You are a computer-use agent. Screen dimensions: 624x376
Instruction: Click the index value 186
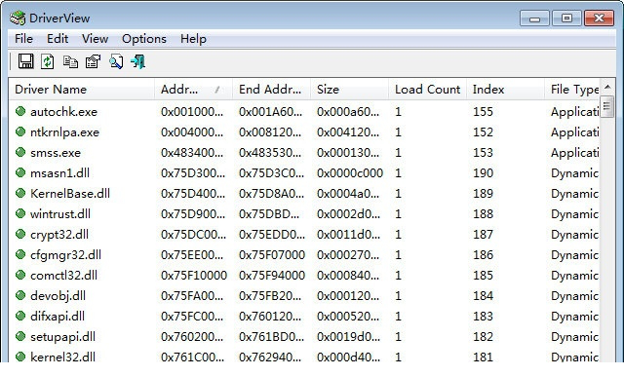(x=484, y=255)
